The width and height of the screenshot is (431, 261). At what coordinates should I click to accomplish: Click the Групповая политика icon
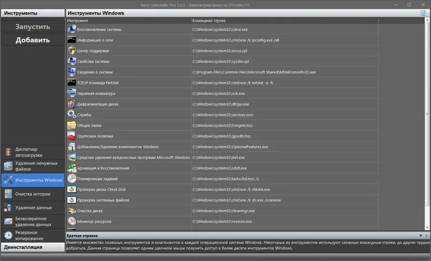pyautogui.click(x=72, y=136)
